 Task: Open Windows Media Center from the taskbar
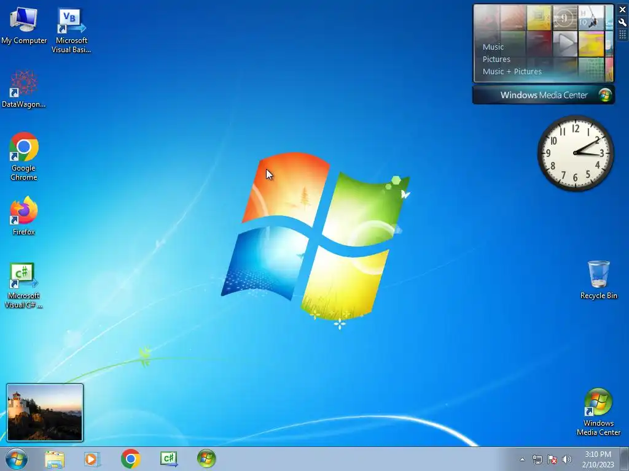[x=206, y=459]
